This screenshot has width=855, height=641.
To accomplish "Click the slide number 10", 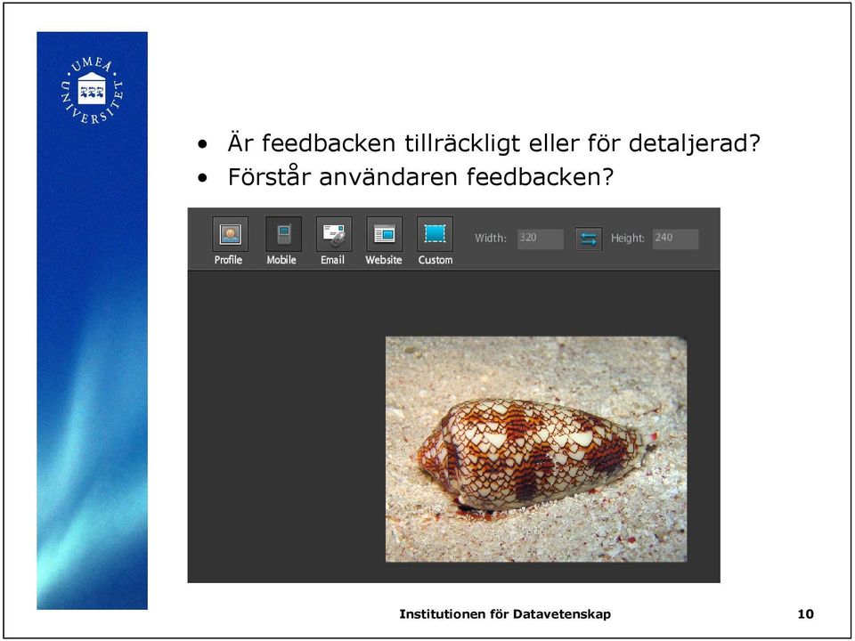I will [x=805, y=614].
